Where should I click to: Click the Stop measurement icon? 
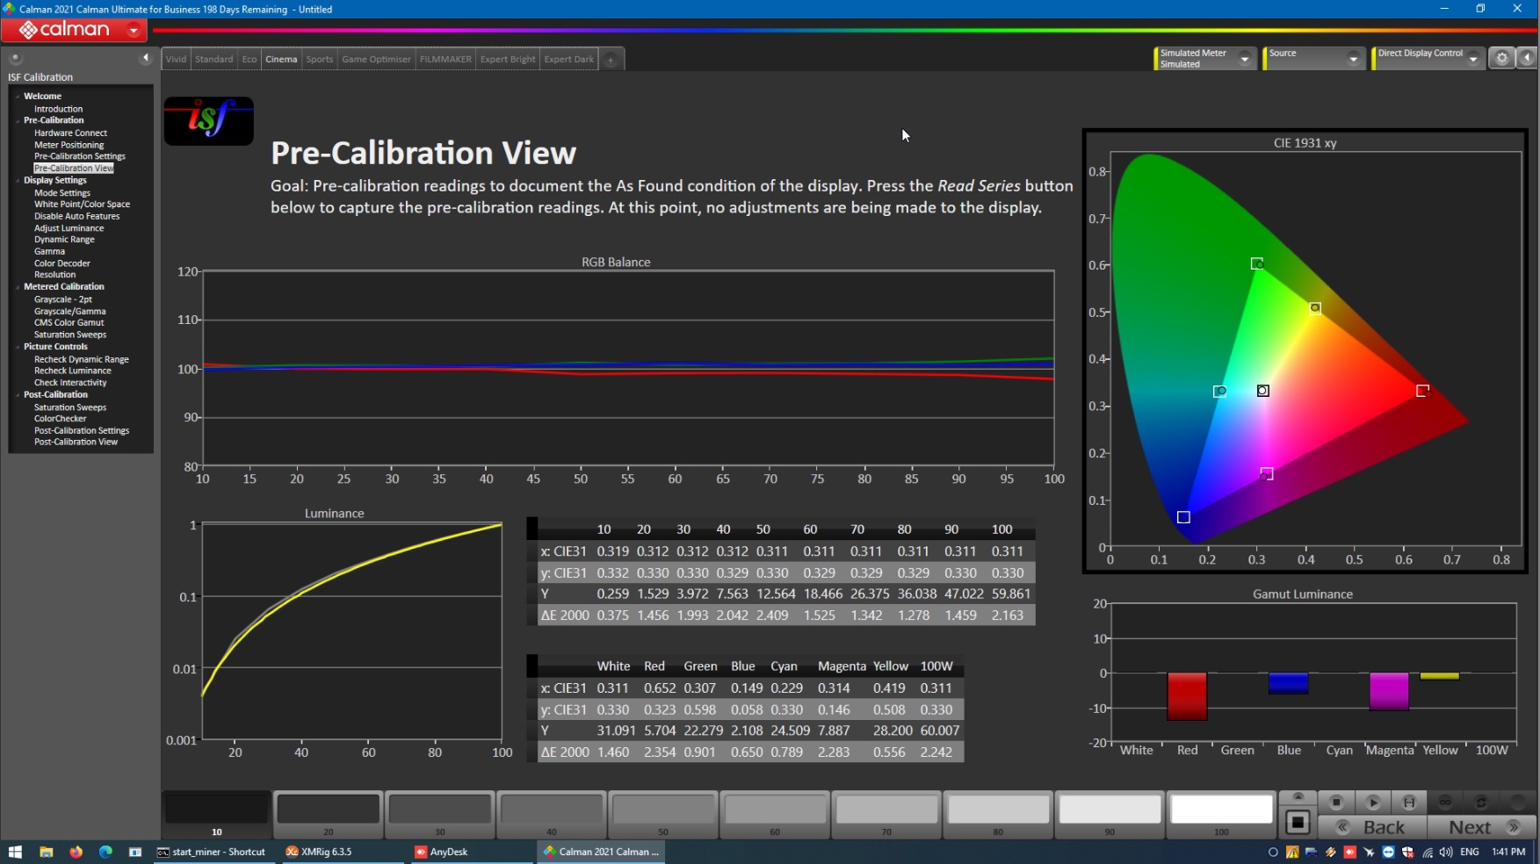click(1335, 802)
